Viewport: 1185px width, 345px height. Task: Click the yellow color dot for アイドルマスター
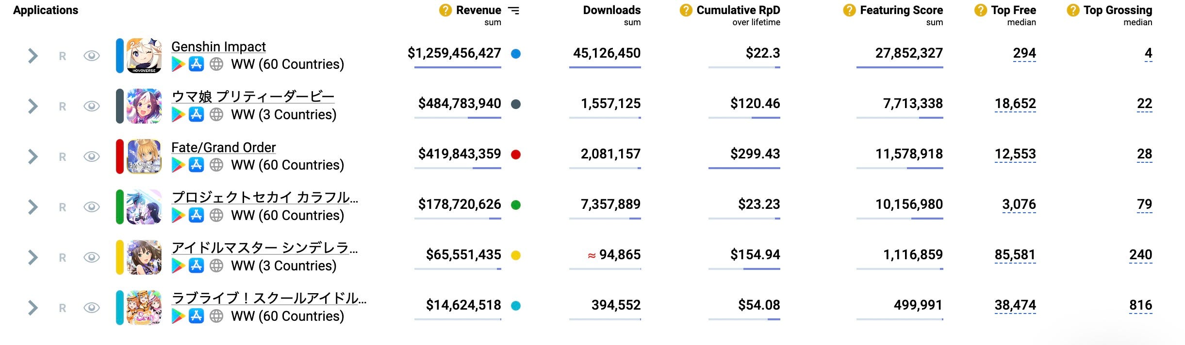point(516,255)
